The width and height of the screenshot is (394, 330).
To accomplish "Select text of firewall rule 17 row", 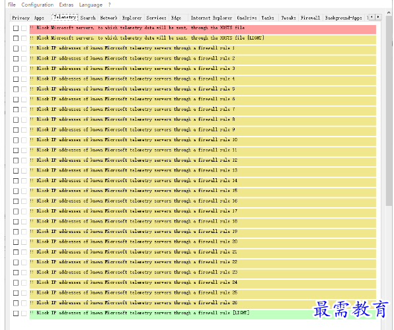I will pos(134,211).
